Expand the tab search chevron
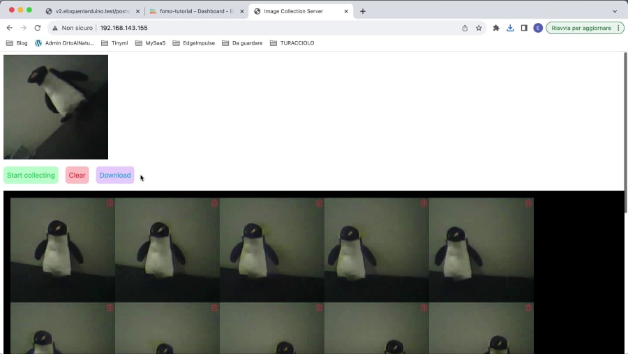The width and height of the screenshot is (628, 354). (615, 11)
